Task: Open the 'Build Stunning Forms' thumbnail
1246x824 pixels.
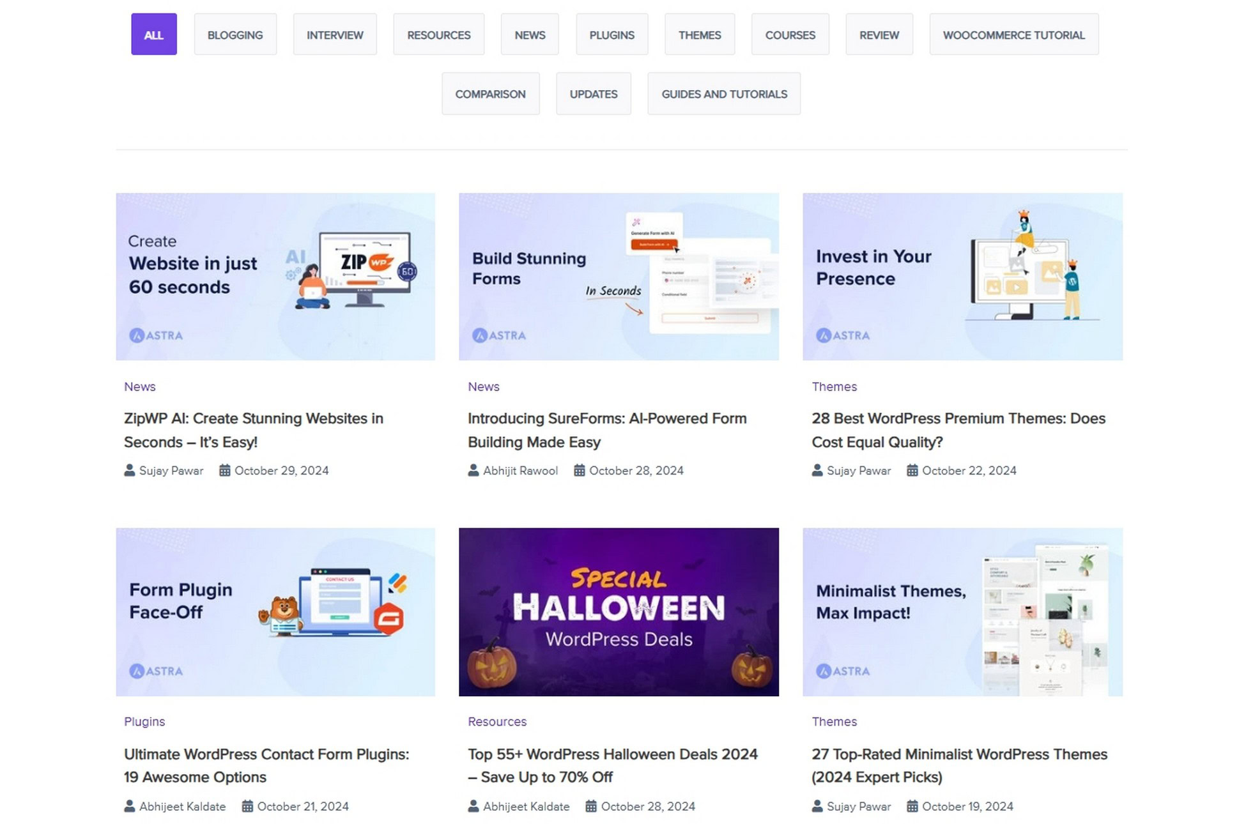Action: (619, 277)
